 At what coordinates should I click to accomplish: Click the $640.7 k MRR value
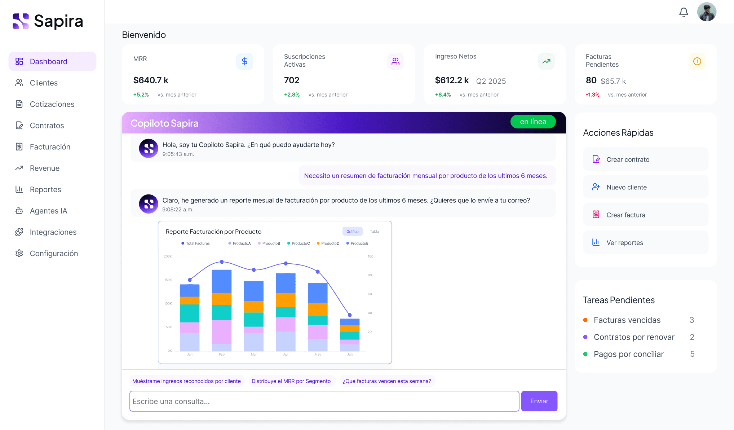pos(151,80)
